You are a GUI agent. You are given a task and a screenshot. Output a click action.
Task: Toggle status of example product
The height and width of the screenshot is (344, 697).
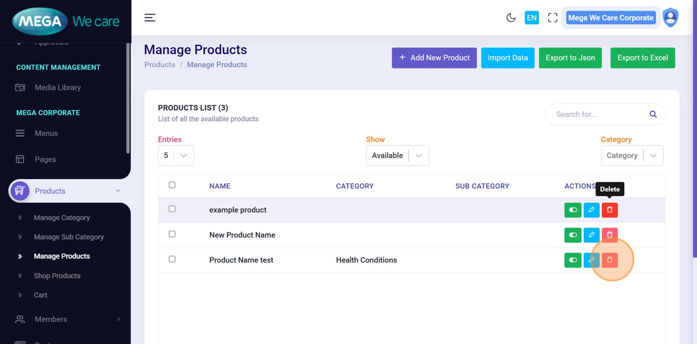(x=573, y=210)
